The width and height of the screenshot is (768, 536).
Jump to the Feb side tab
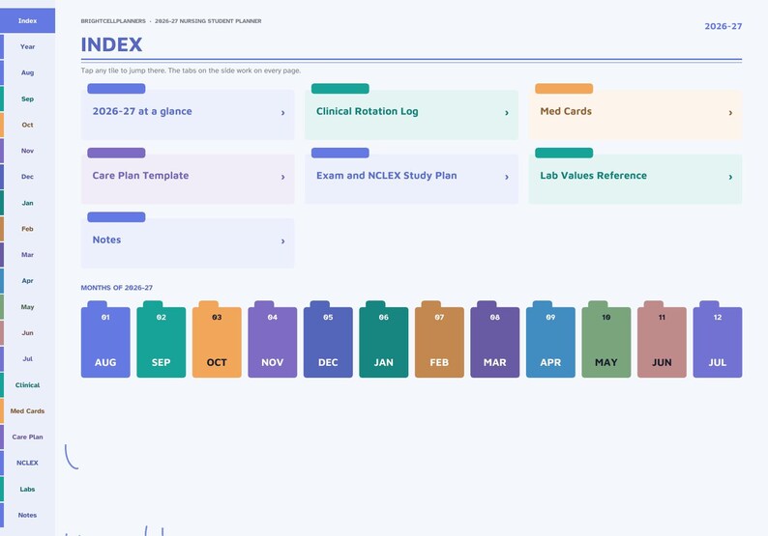click(27, 229)
